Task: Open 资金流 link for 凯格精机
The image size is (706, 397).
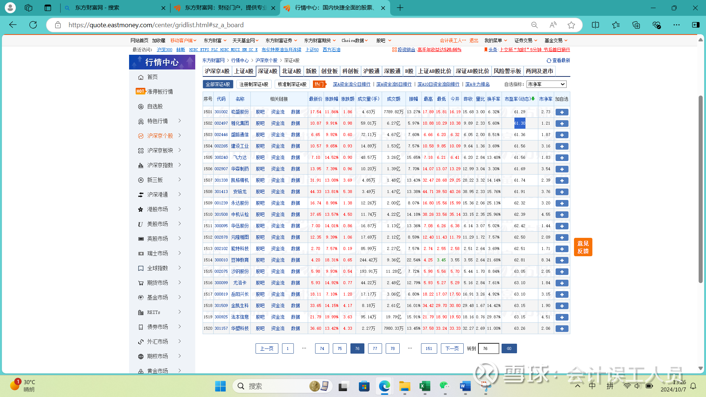Action: (278, 180)
